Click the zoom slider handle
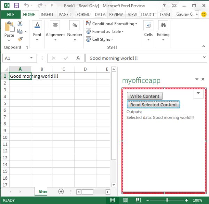 tap(167, 200)
